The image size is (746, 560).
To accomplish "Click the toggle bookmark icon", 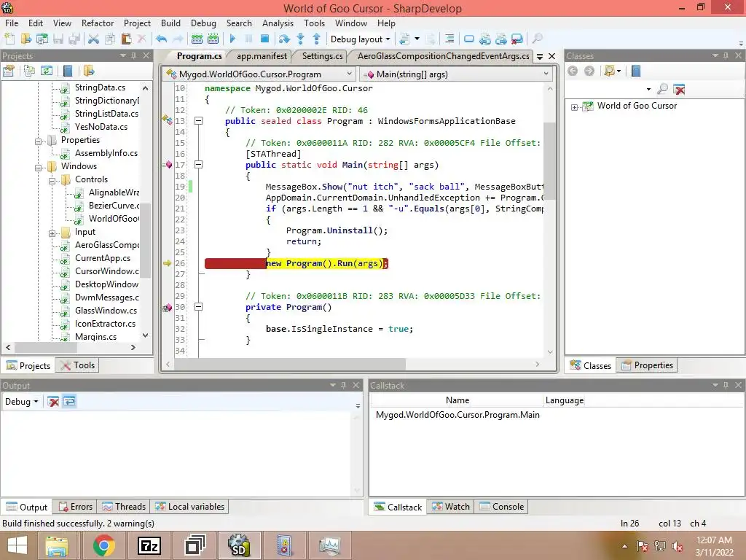I will pos(468,39).
